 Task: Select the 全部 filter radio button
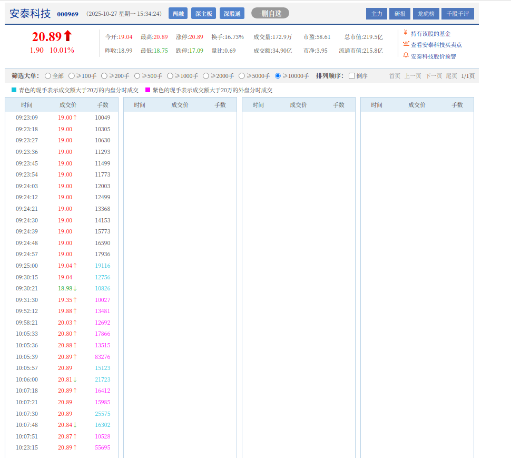click(48, 76)
